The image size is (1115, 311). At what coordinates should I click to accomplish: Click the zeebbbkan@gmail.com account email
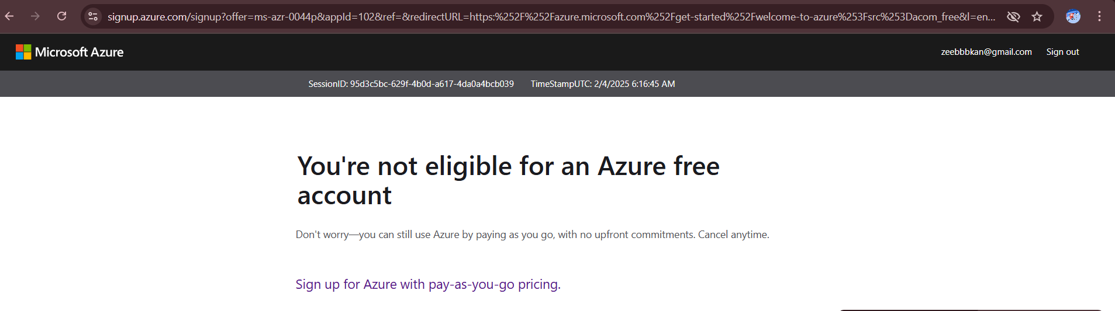coord(986,52)
